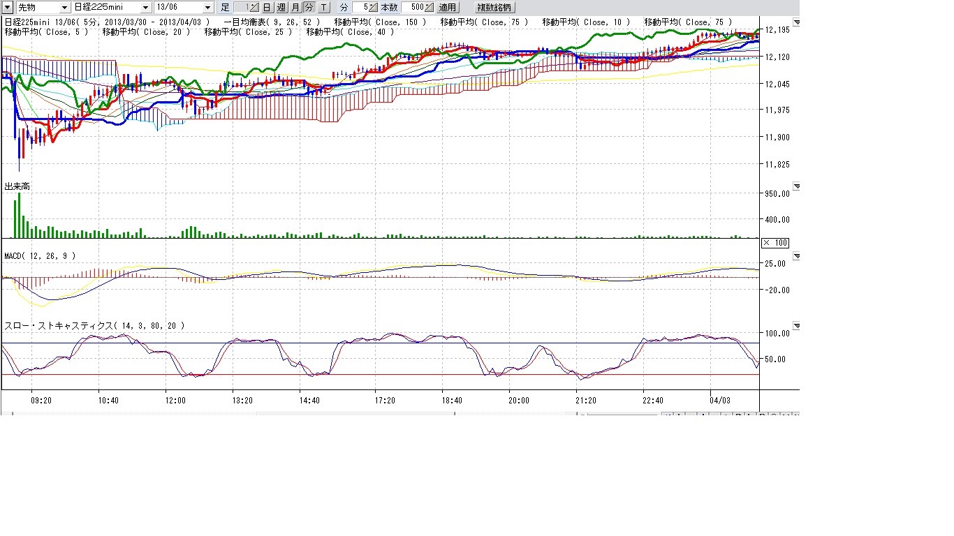954x536 pixels.
Task: Click the ×100 volume scale box
Action: click(x=775, y=243)
